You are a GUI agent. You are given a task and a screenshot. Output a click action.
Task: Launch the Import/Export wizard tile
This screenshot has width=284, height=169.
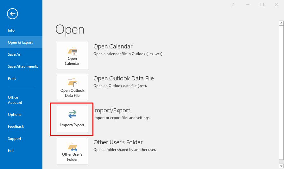tap(72, 119)
